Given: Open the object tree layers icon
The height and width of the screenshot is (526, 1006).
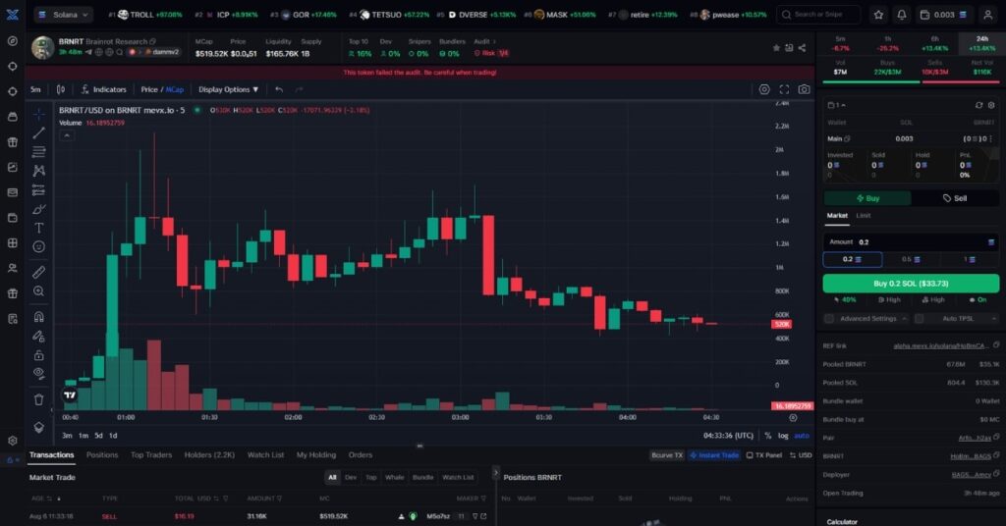Looking at the screenshot, I should tap(38, 427).
